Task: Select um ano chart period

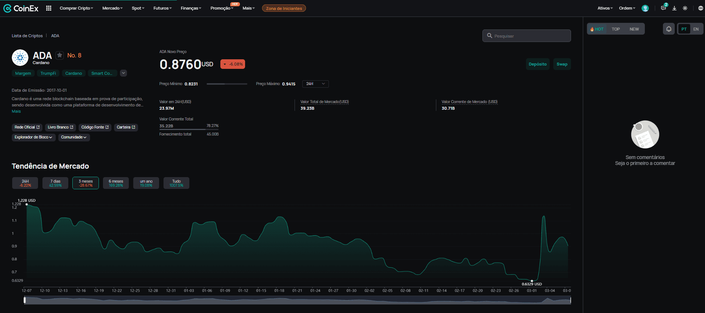Action: coord(146,183)
